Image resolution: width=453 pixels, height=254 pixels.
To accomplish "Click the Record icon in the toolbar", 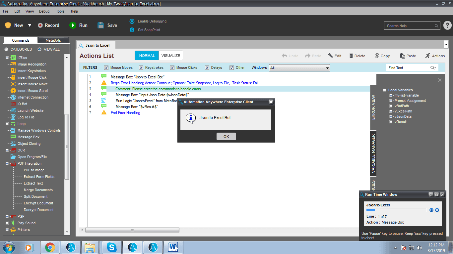I will 40,25.
